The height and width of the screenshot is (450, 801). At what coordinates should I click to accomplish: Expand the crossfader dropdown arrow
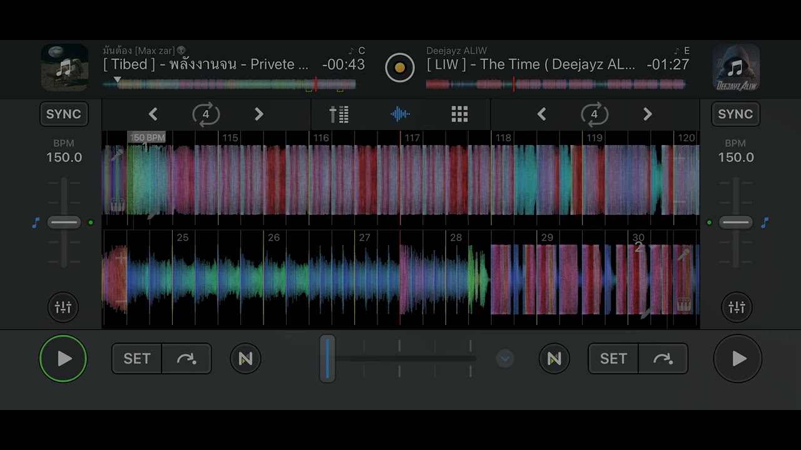505,359
